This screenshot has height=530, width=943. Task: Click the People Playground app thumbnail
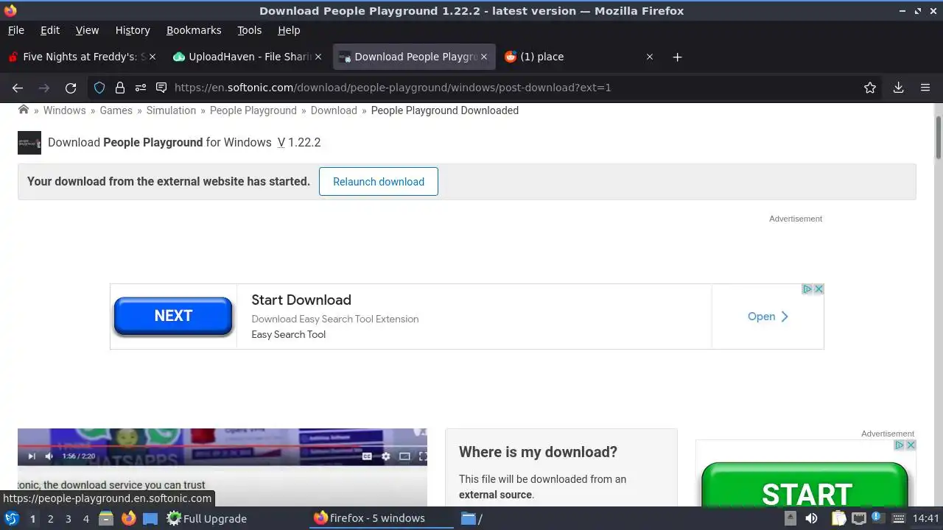(29, 143)
